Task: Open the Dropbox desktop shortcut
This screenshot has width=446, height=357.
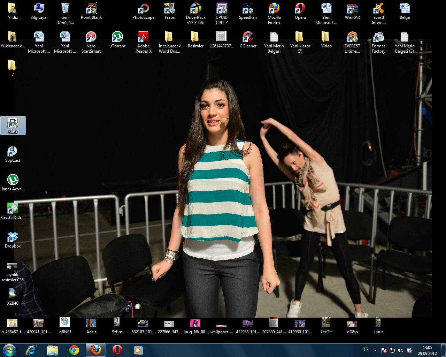Action: 13,240
